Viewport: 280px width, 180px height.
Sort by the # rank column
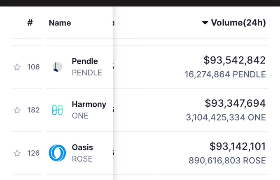point(30,23)
